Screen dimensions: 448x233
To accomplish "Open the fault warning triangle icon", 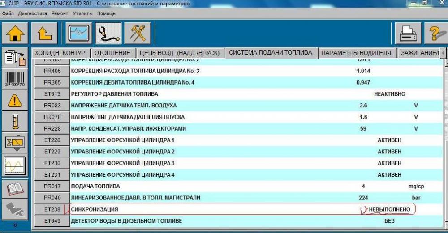I will point(15,100).
